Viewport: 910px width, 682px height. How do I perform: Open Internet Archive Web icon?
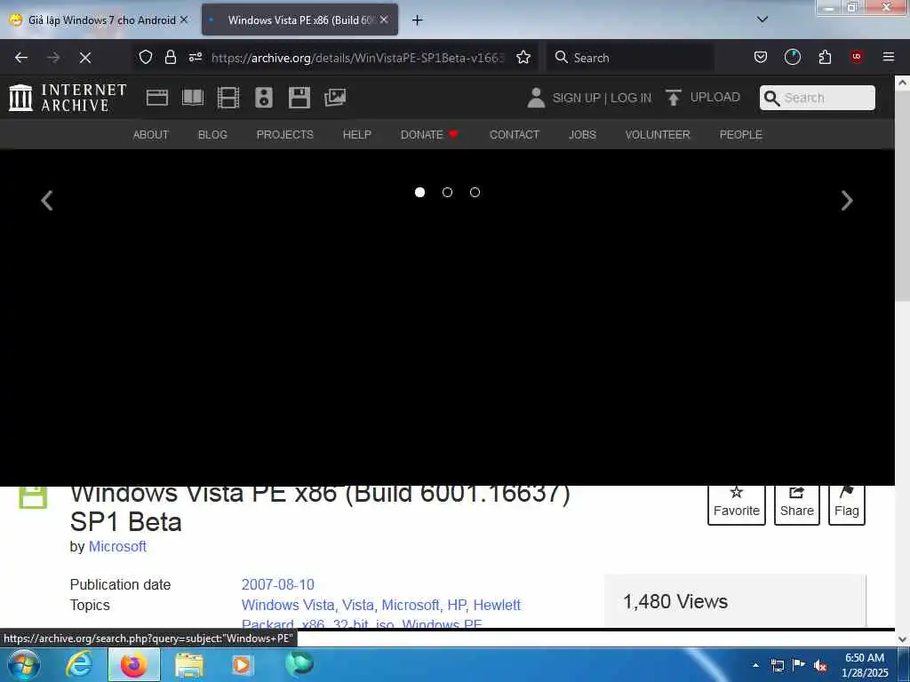pyautogui.click(x=157, y=98)
